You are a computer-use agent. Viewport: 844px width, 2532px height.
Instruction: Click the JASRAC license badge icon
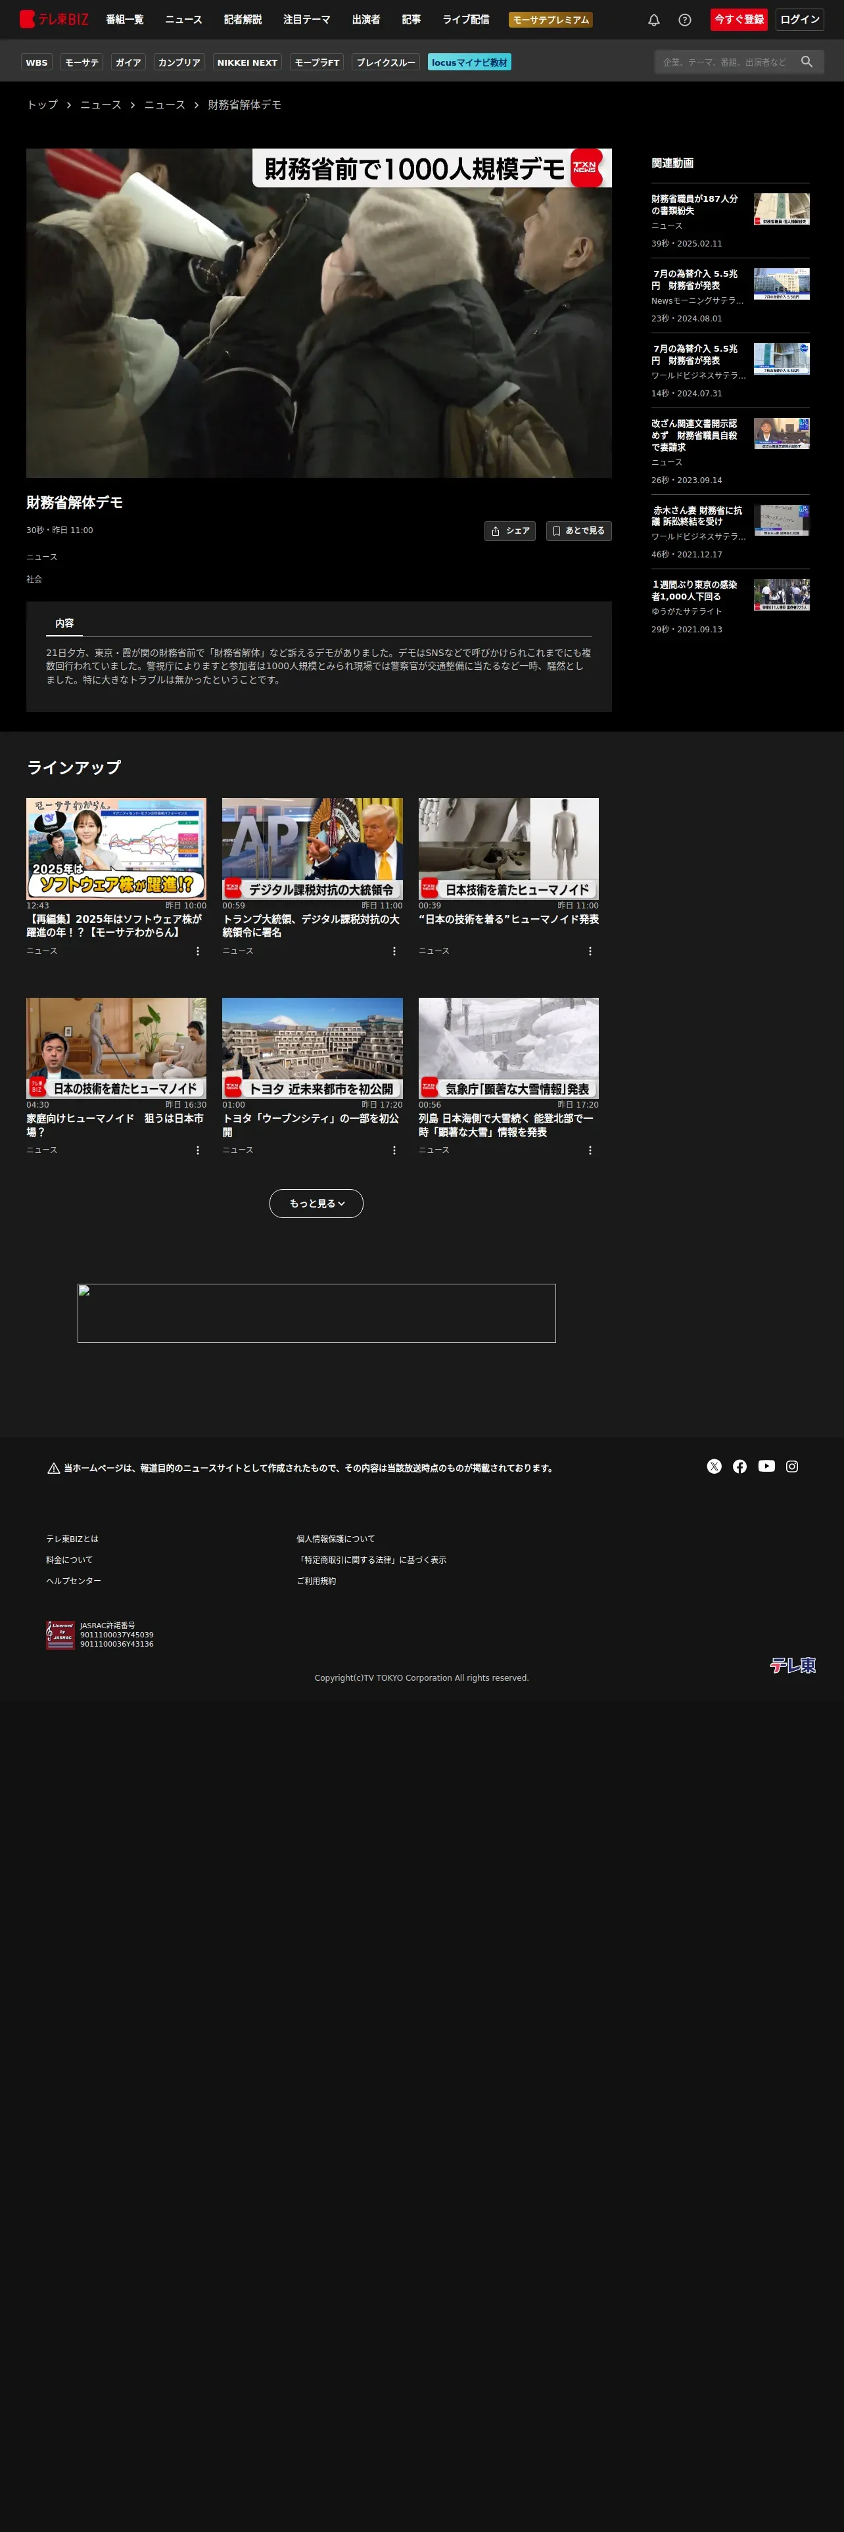click(60, 1635)
